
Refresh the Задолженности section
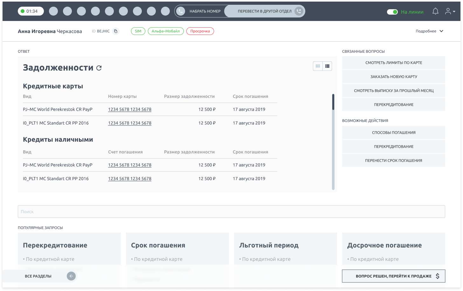[99, 68]
